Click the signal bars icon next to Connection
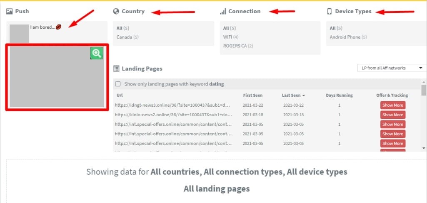Viewport: 427px width, 203px height. (x=223, y=12)
